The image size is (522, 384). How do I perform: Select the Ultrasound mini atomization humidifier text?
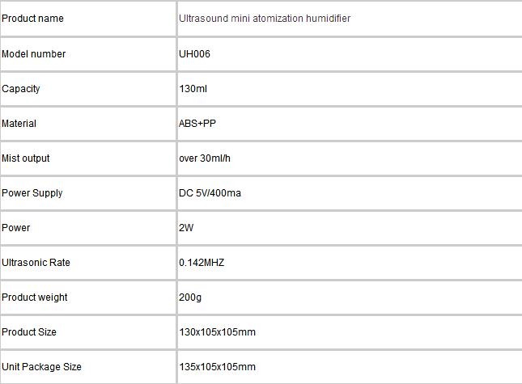coord(265,19)
